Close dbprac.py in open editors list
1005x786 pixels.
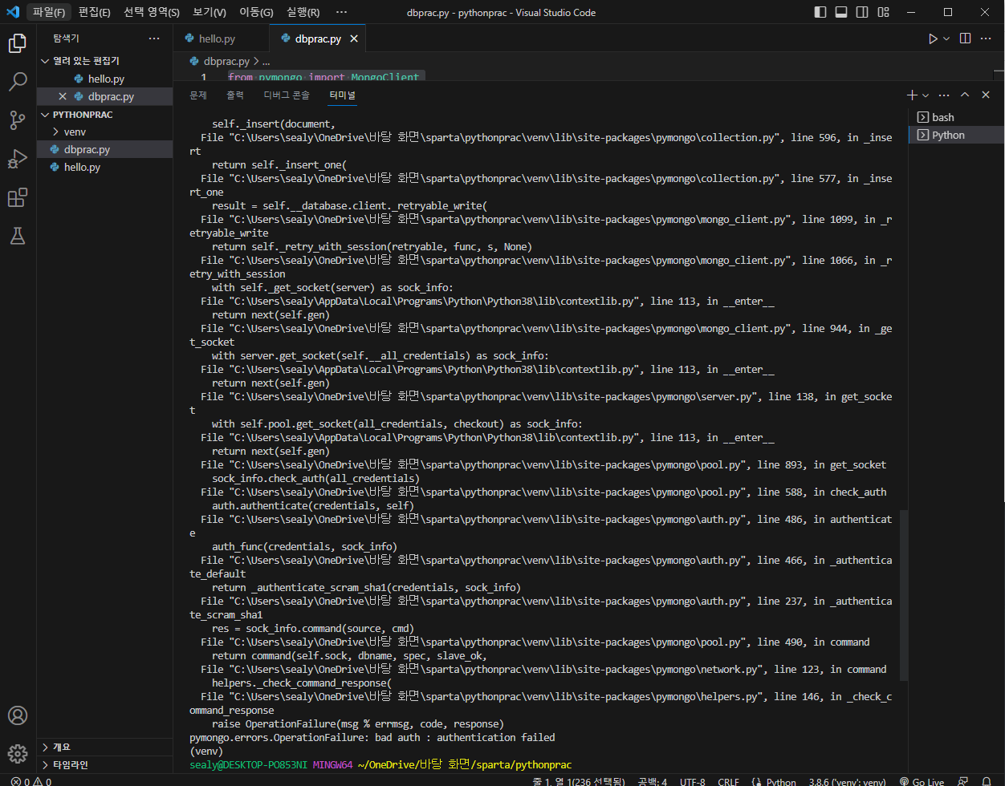pos(63,96)
